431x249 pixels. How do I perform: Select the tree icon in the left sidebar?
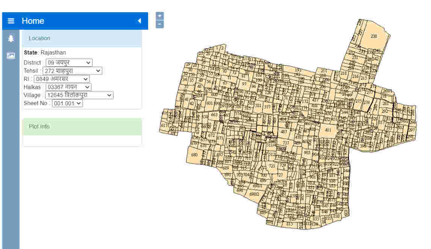pos(11,38)
